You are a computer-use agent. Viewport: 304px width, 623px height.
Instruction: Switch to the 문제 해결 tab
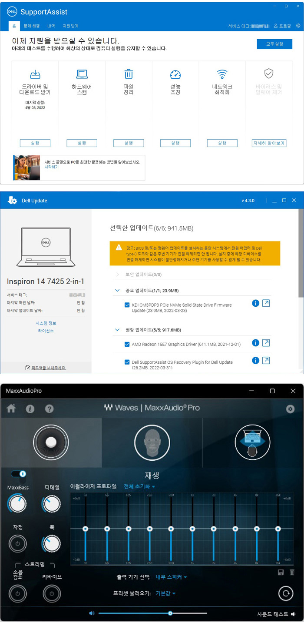pos(31,26)
